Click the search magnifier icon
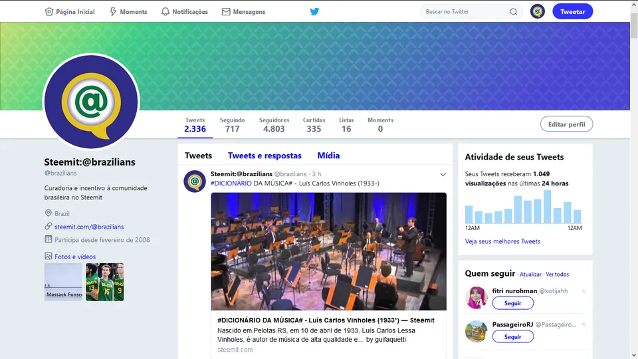The image size is (638, 359). [x=514, y=12]
